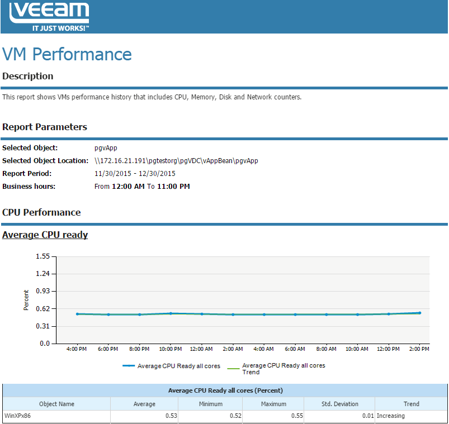Image resolution: width=449 pixels, height=424 pixels.
Task: Click the maximum value 0.55 cell
Action: [273, 416]
